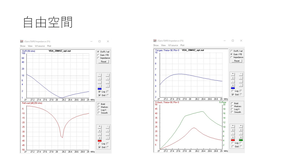Click the Reset button in the right window
This screenshot has width=282, height=158.
pos(237,61)
